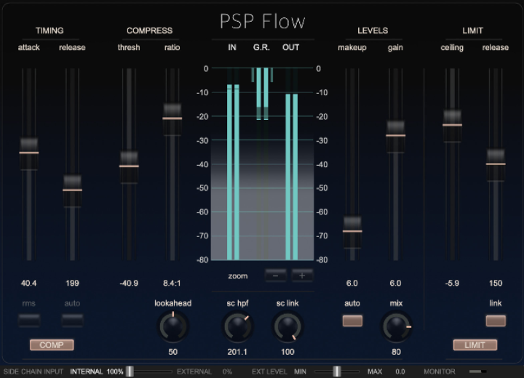Toggle the auto makeup switch under LEVELS

tap(352, 321)
